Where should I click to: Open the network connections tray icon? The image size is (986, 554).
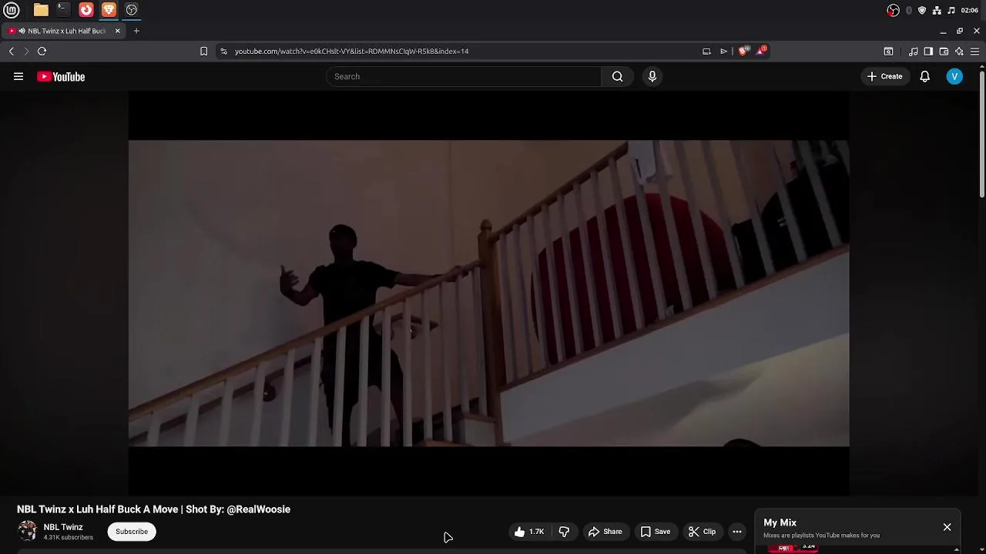pyautogui.click(x=937, y=10)
